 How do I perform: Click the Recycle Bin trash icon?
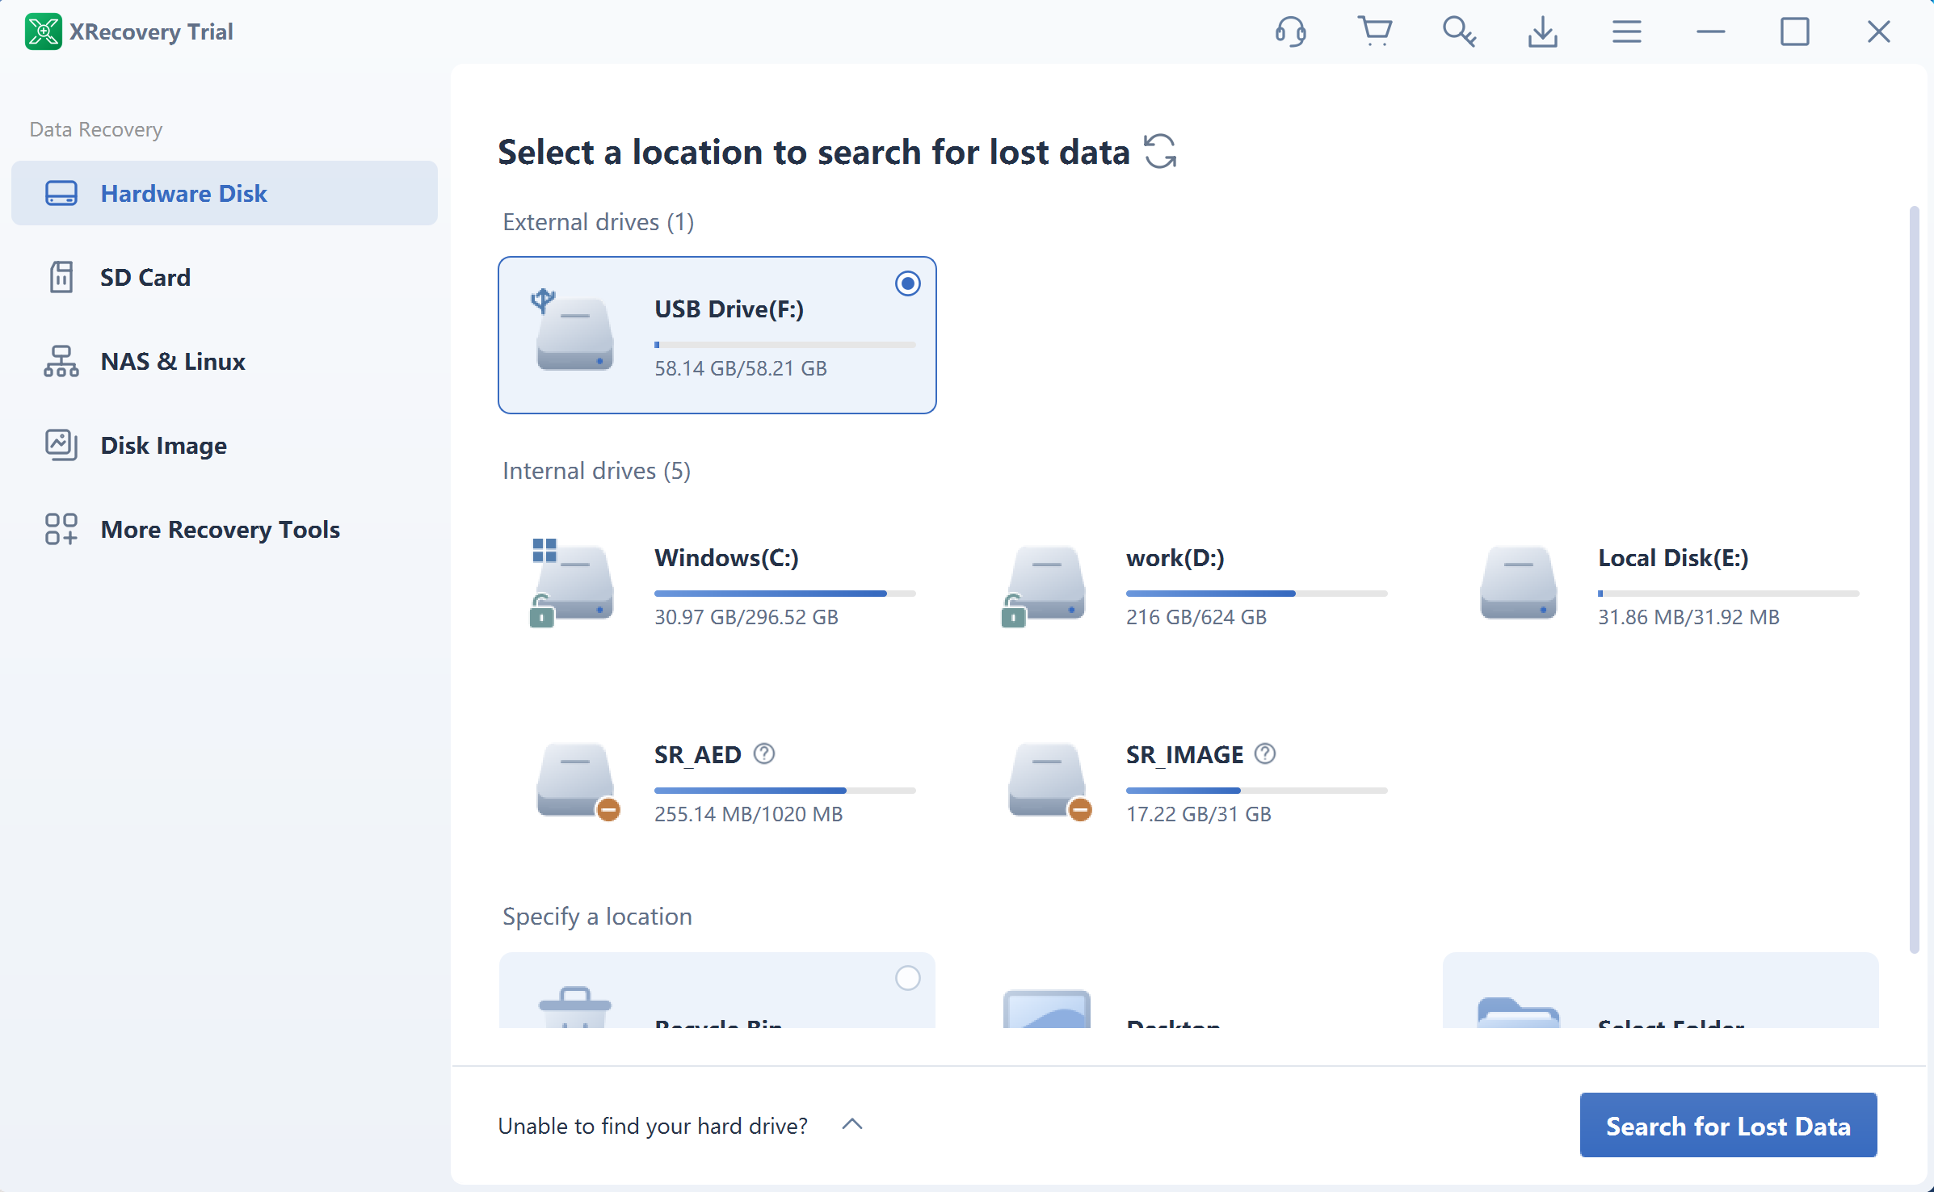pyautogui.click(x=575, y=1007)
